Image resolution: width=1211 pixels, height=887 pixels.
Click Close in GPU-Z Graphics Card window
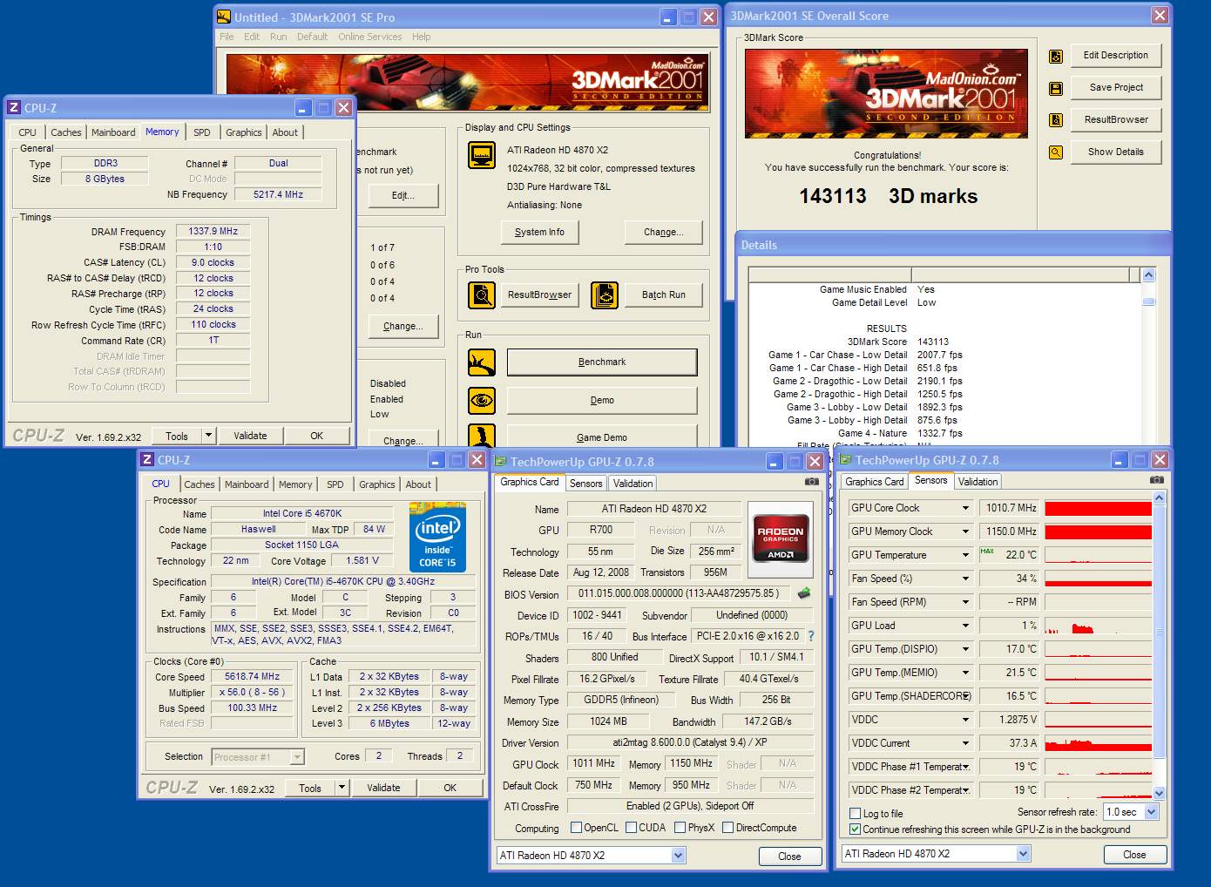pyautogui.click(x=789, y=857)
